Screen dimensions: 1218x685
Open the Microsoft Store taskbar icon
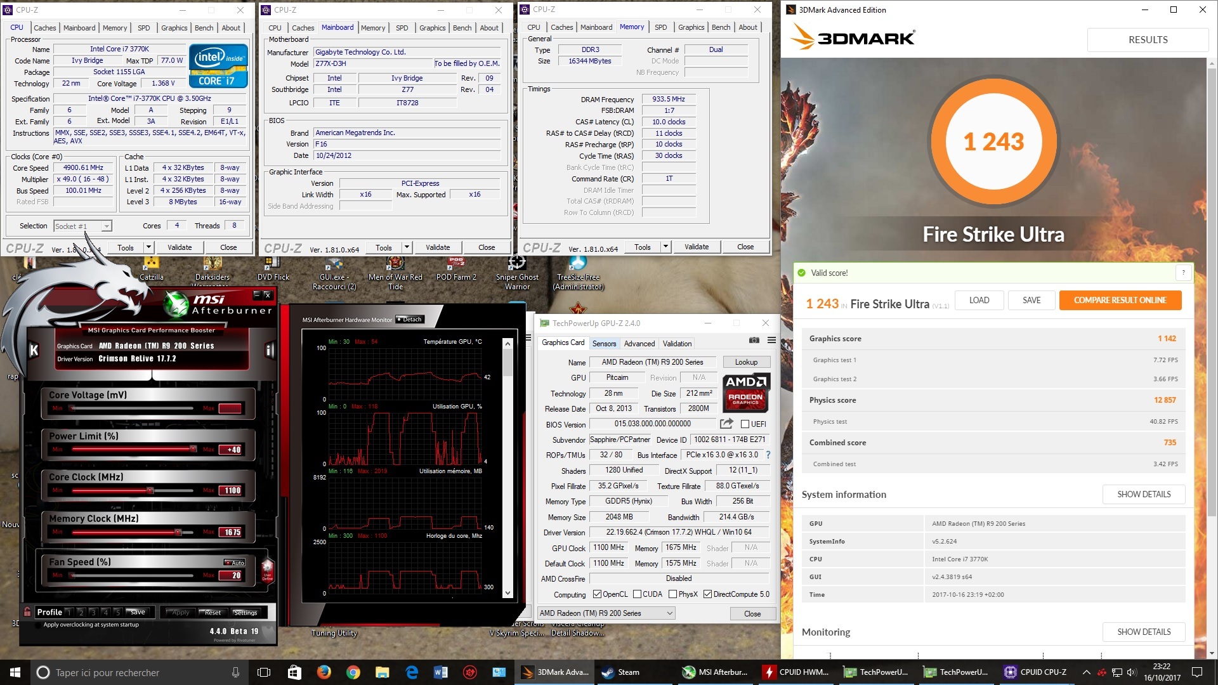[x=294, y=672]
